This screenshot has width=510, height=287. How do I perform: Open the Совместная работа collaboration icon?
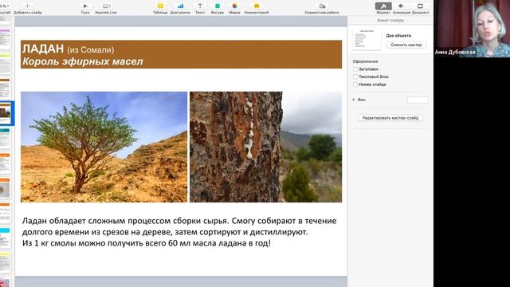pyautogui.click(x=322, y=6)
